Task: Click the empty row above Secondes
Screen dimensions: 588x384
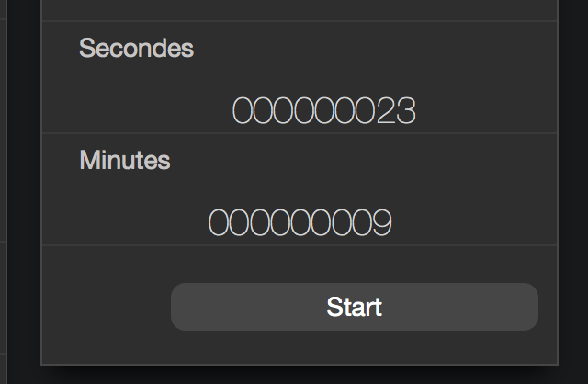Action: [x=300, y=9]
